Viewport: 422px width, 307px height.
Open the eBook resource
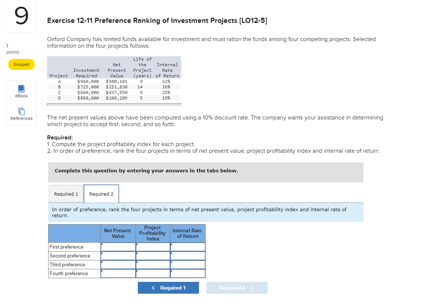tap(21, 92)
